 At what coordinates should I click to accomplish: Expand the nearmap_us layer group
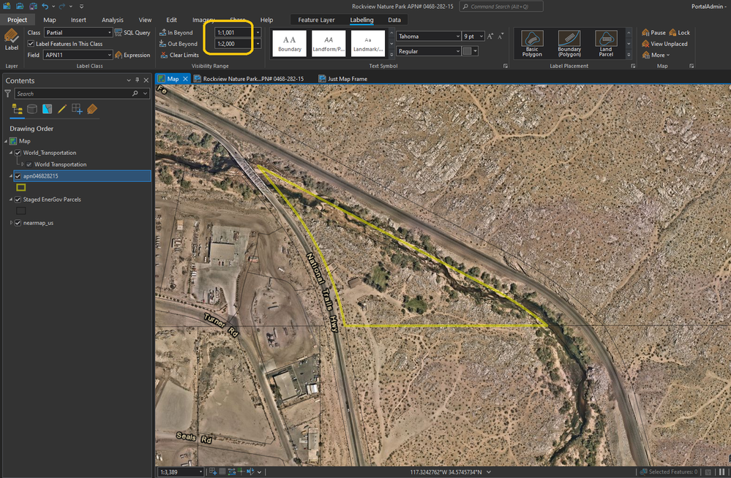pyautogui.click(x=11, y=223)
